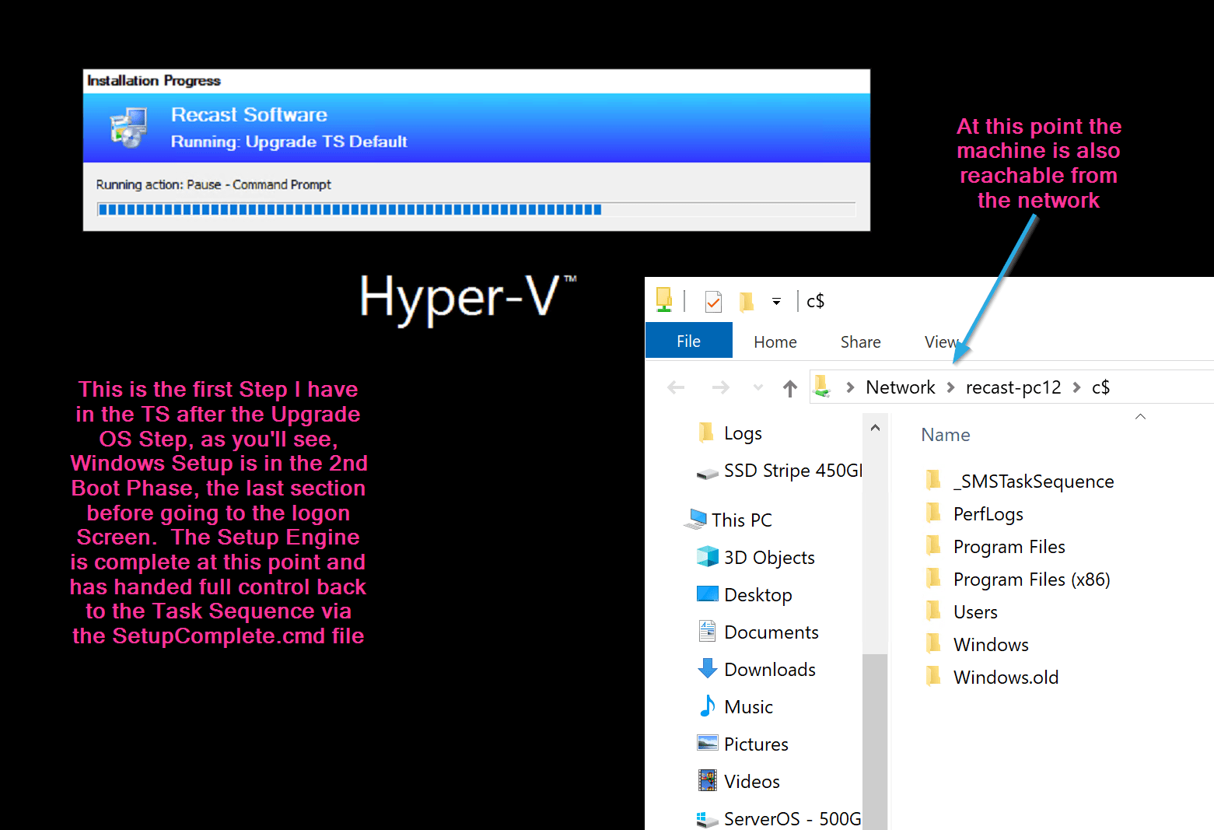Switch to the Share ribbon tab
The width and height of the screenshot is (1214, 830).
click(x=860, y=342)
